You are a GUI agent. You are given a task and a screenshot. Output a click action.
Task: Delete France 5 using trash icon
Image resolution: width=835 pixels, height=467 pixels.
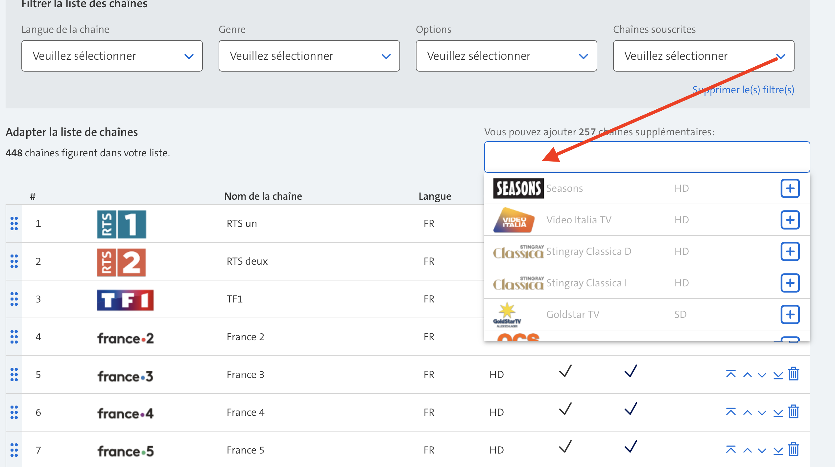coord(794,450)
